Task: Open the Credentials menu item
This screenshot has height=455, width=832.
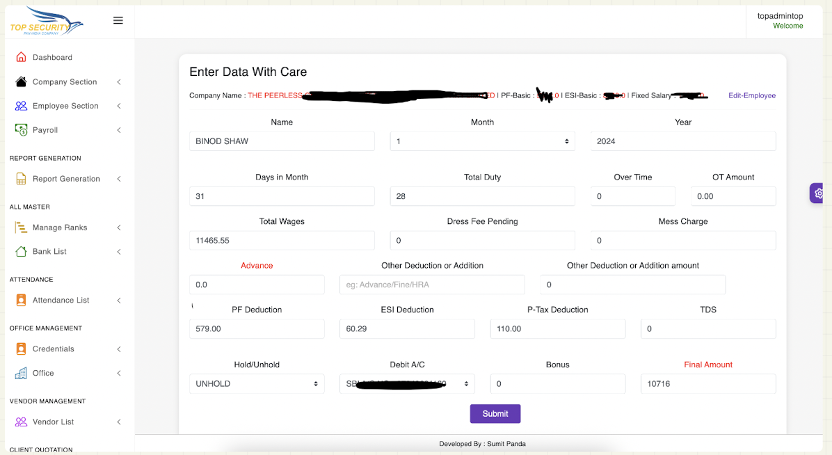Action: pyautogui.click(x=54, y=349)
